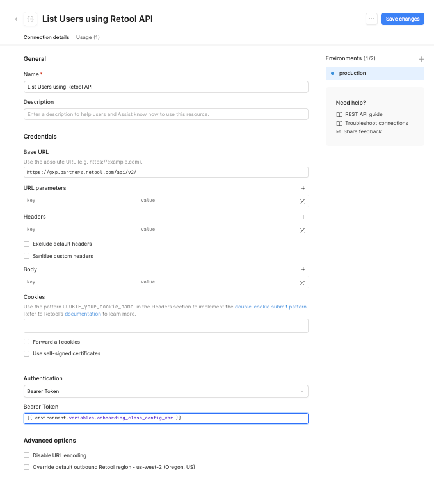Remove the Body key-value row

tap(303, 283)
